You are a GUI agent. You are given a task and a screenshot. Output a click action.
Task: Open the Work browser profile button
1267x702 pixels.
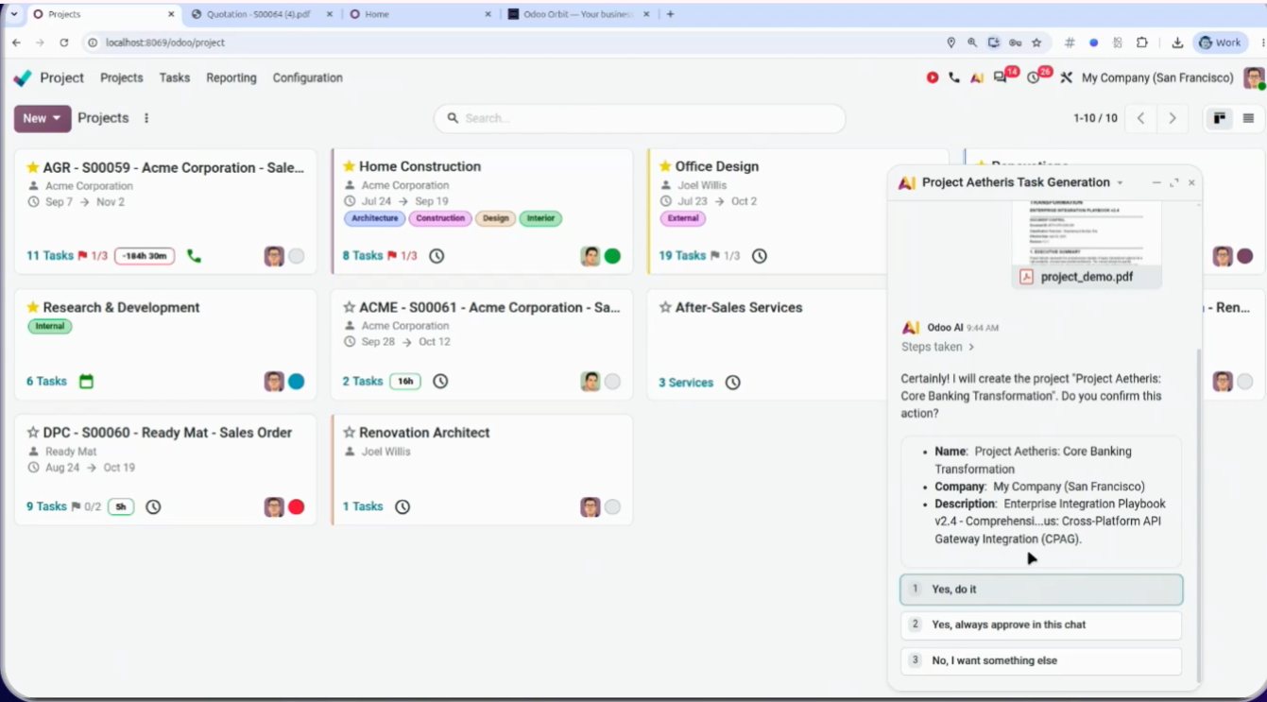click(x=1219, y=43)
